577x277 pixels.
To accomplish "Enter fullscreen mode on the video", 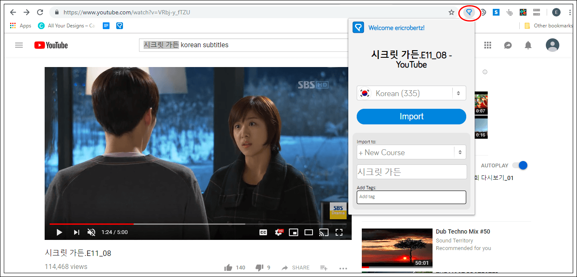I will tap(339, 232).
